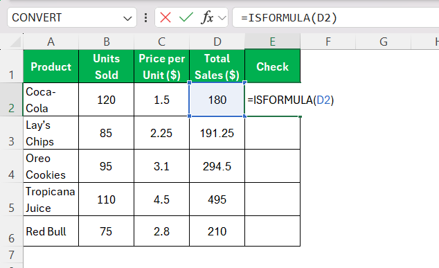Click the price cell showing 1.5
Image resolution: width=439 pixels, height=268 pixels.
click(x=162, y=100)
